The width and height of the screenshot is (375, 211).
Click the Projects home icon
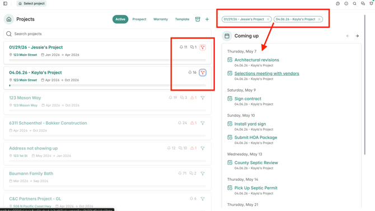(9, 19)
